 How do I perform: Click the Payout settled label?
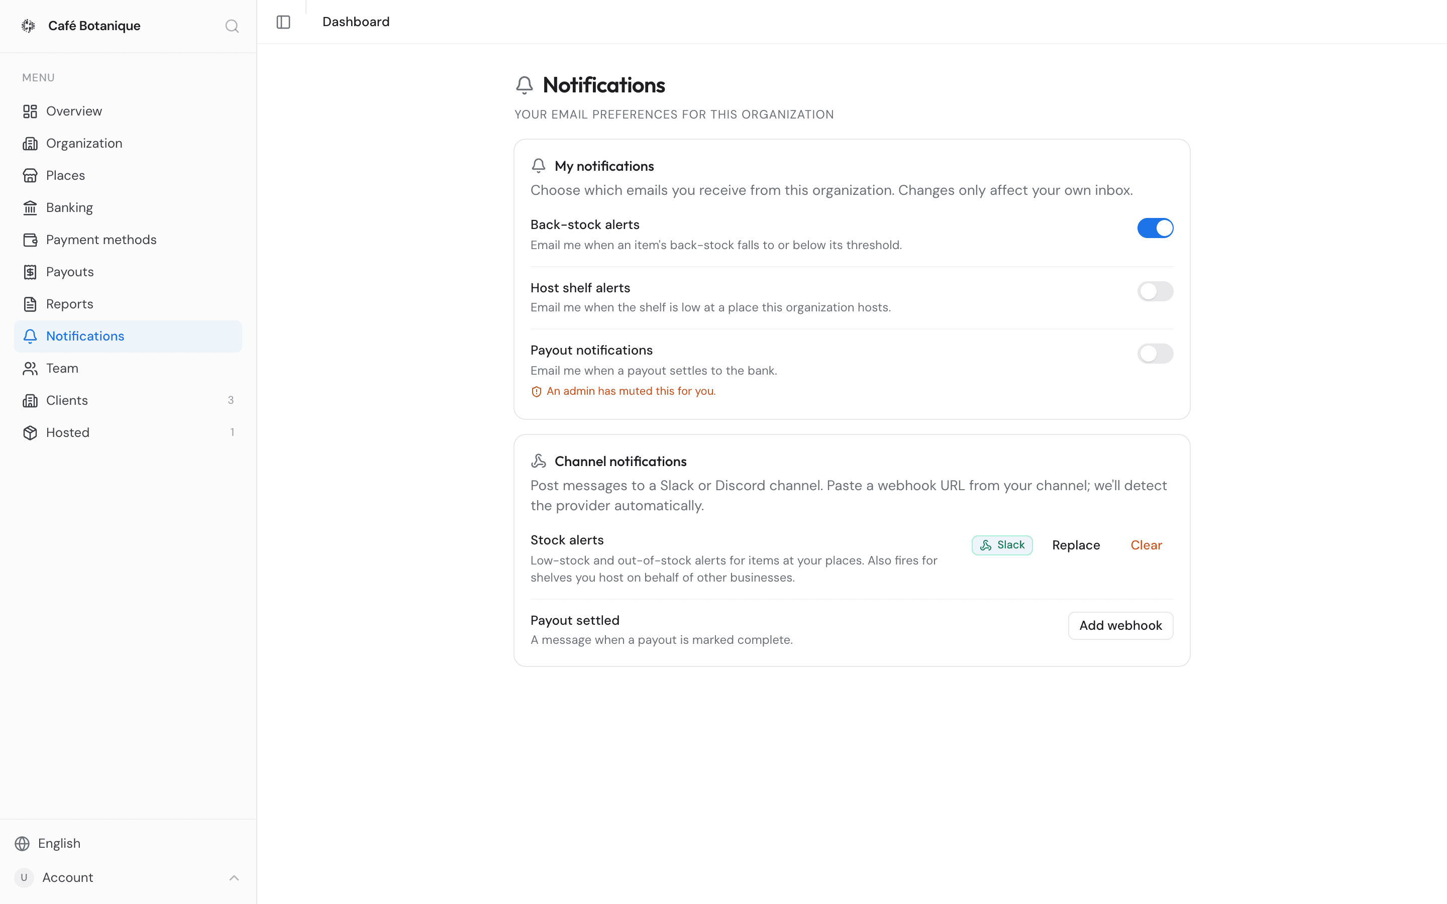coord(575,621)
